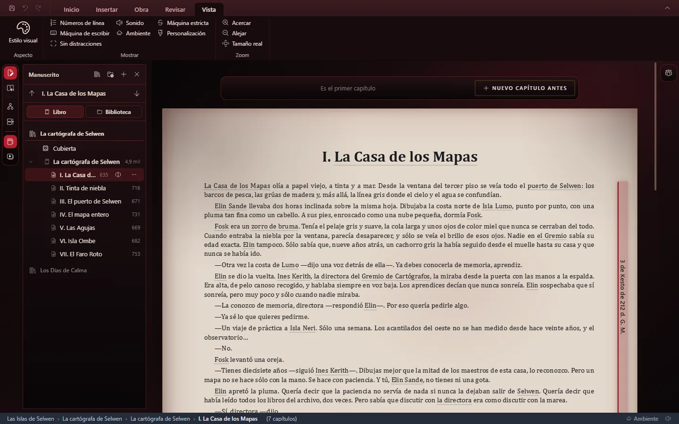
Task: Enable Sin distracciones mode
Action: click(x=76, y=43)
